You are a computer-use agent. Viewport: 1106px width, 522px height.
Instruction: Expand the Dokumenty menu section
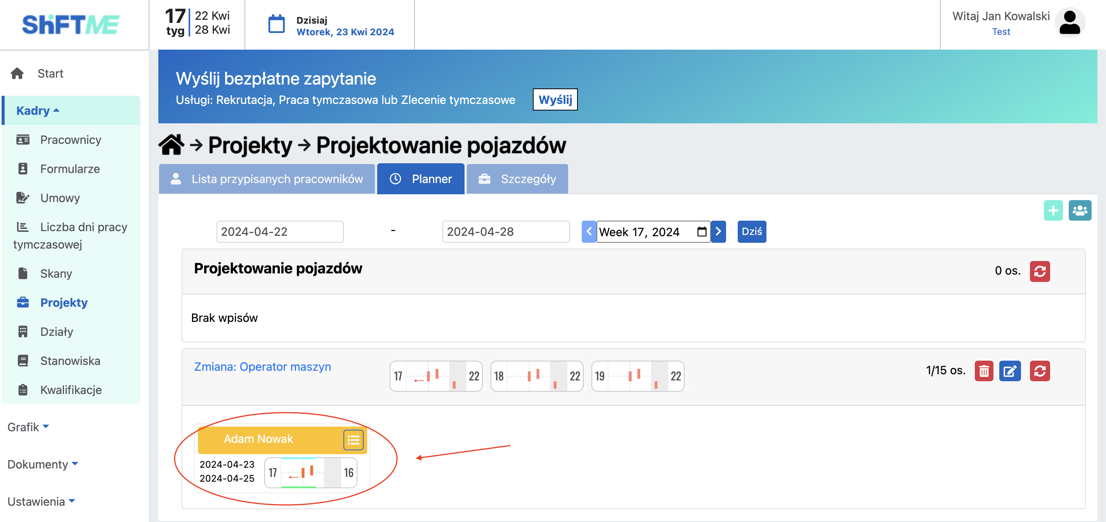[43, 464]
